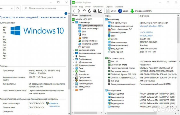The image size is (180, 115).
Task: Click the refresh icon in AIDA64 toolbar
Action: (x=89, y=11)
